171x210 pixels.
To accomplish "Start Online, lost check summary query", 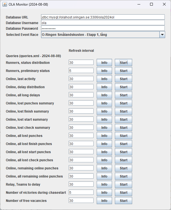I will point(123,127).
